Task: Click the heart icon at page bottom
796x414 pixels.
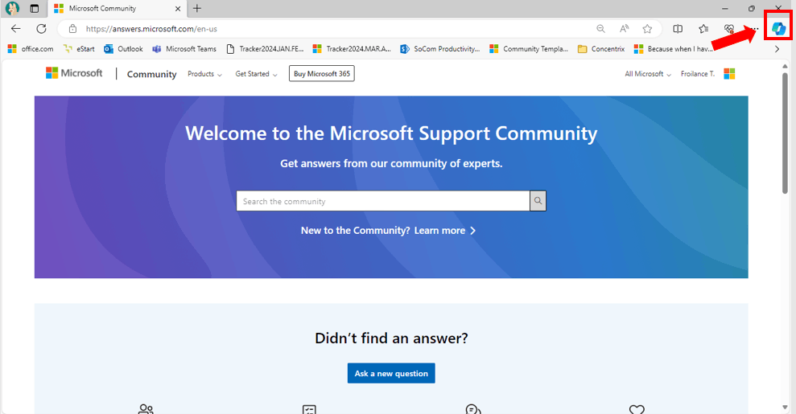Action: point(637,409)
